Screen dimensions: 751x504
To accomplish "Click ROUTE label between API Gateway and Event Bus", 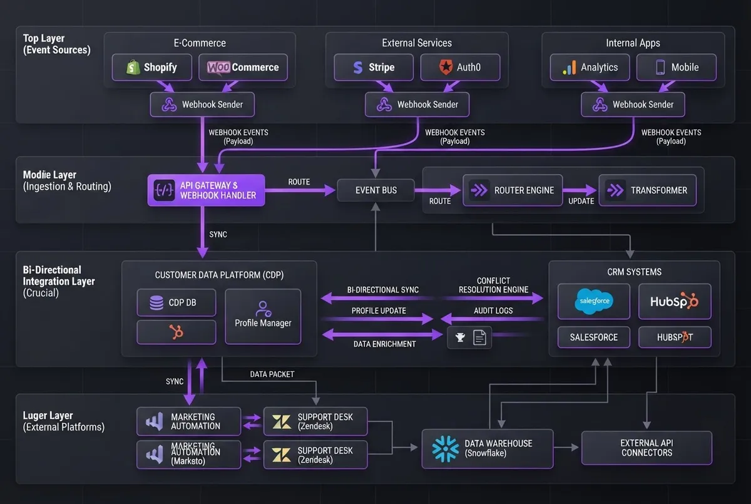I will pyautogui.click(x=299, y=182).
